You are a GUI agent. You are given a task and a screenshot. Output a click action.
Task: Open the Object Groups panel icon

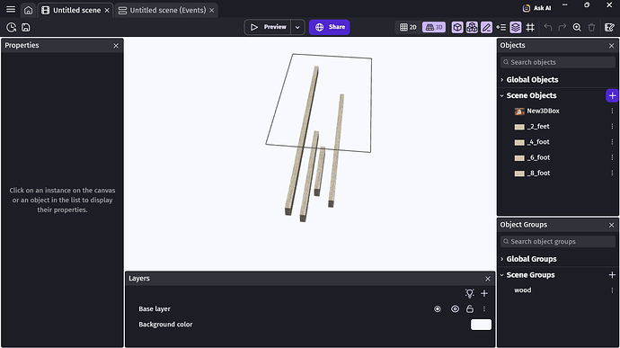(472, 27)
